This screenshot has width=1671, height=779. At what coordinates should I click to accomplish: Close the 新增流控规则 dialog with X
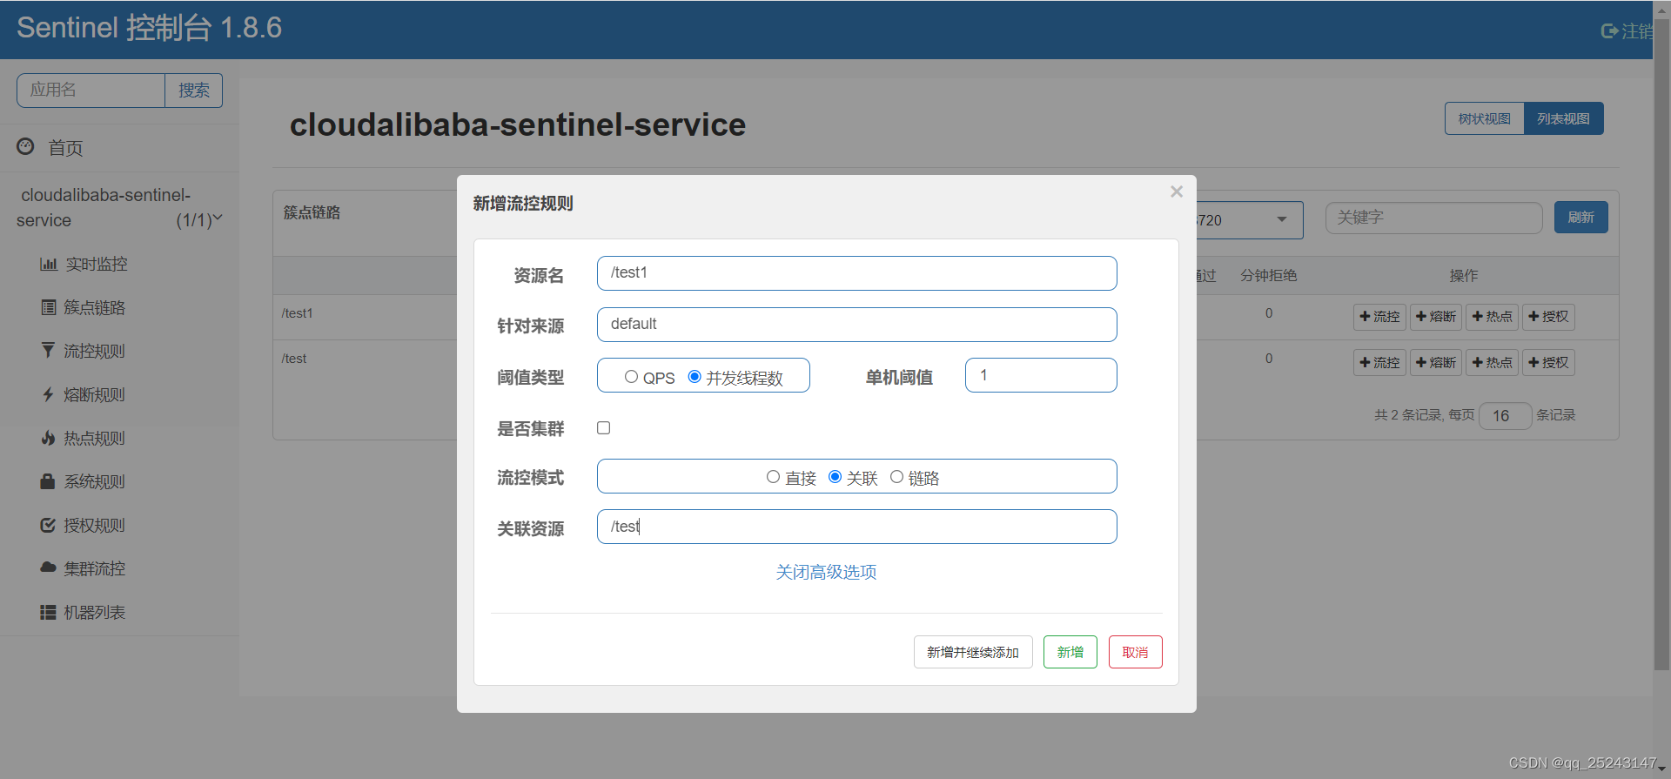tap(1177, 191)
